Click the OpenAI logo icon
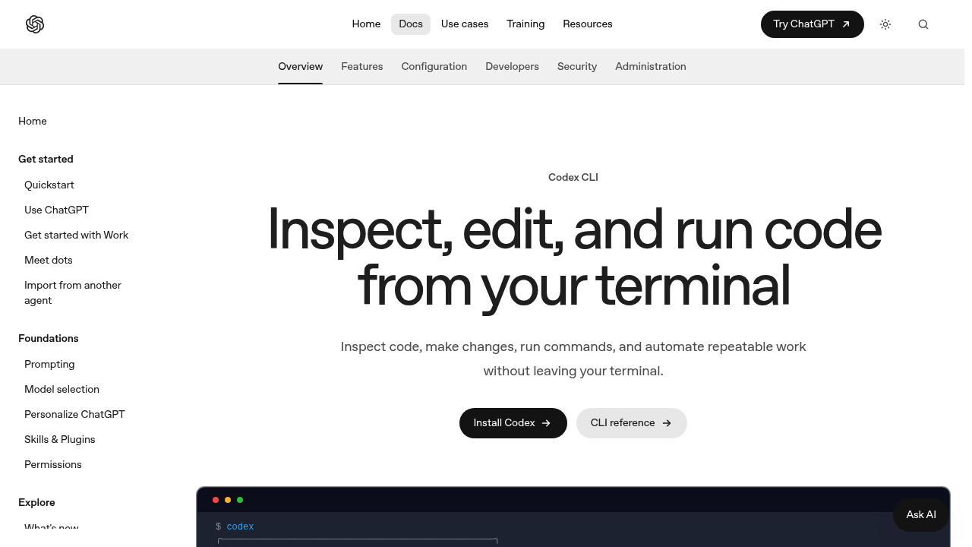 point(35,24)
